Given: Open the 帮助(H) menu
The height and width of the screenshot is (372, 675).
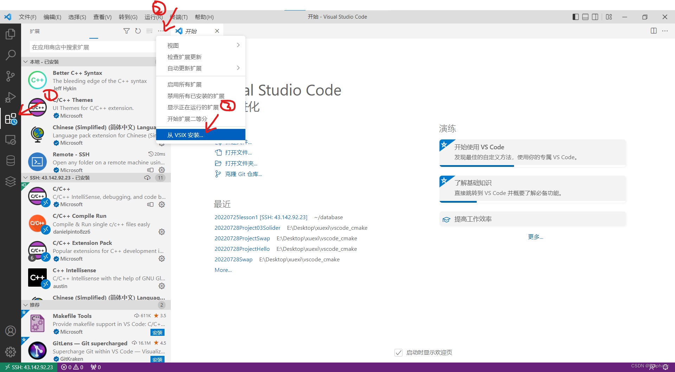Looking at the screenshot, I should 204,17.
